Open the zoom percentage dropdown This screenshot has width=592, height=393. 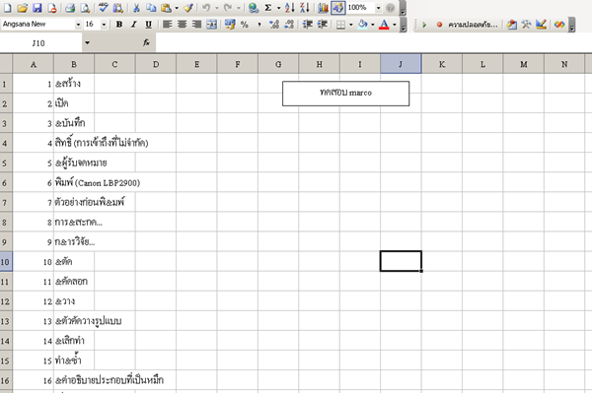(x=378, y=8)
